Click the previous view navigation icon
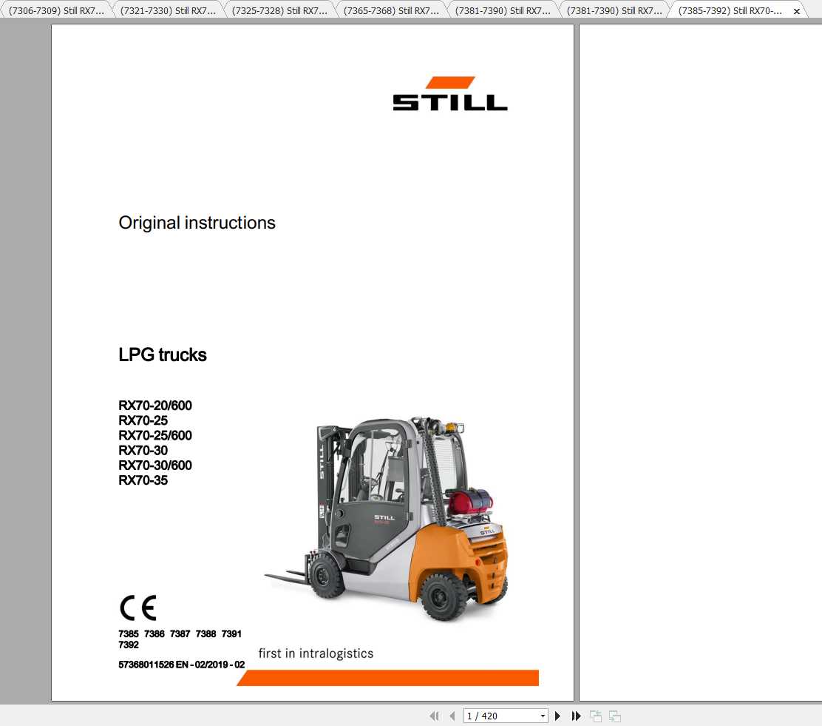822x726 pixels. [x=595, y=716]
